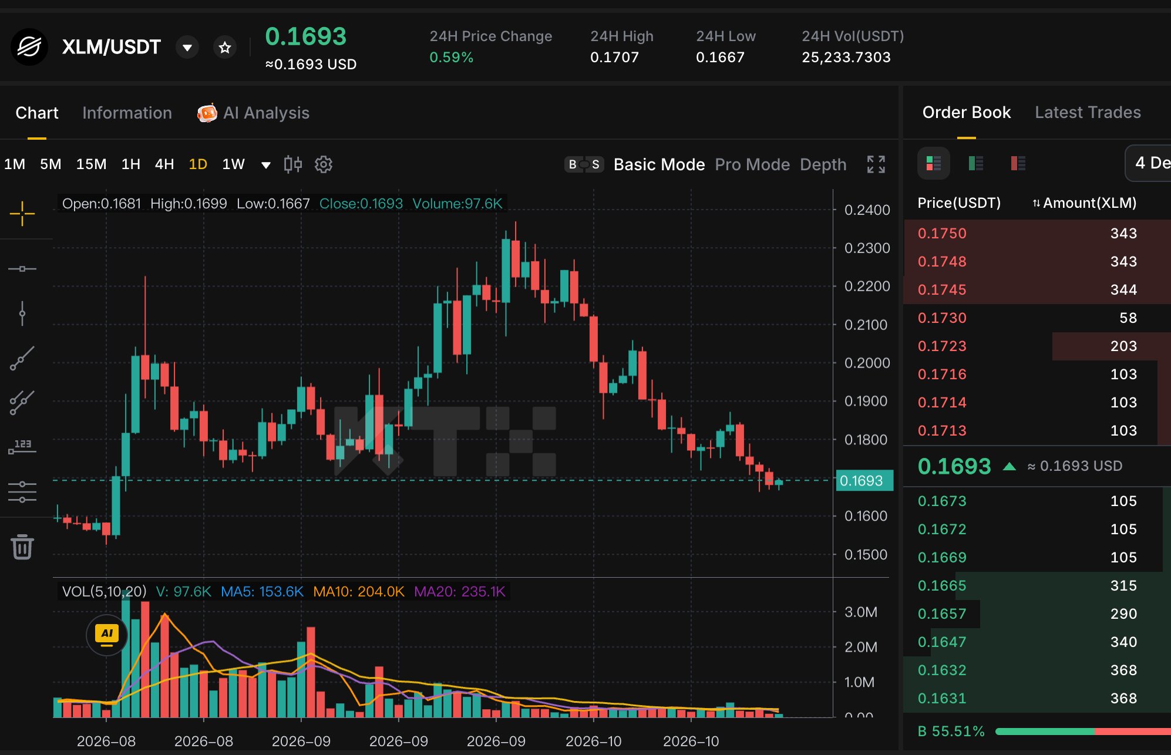Toggle the B/S buy-sell markers switch
This screenshot has height=755, width=1171.
pyautogui.click(x=584, y=164)
